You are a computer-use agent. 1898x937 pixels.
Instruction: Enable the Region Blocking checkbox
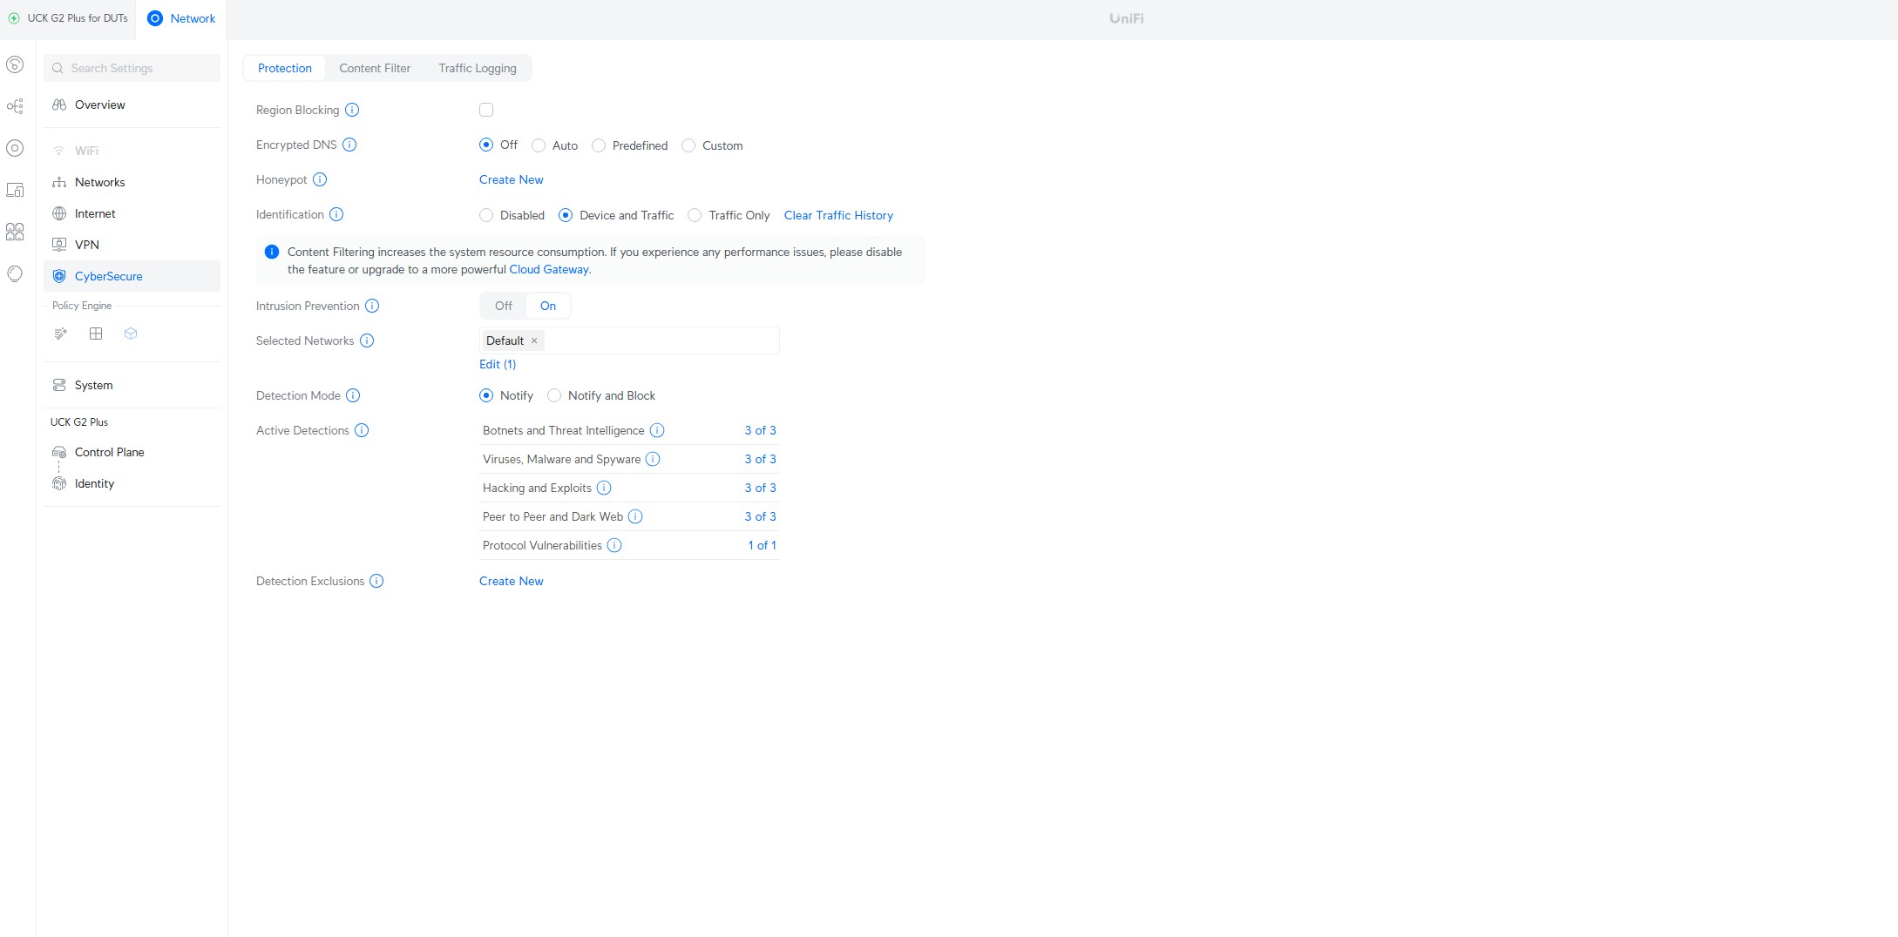[x=486, y=110]
